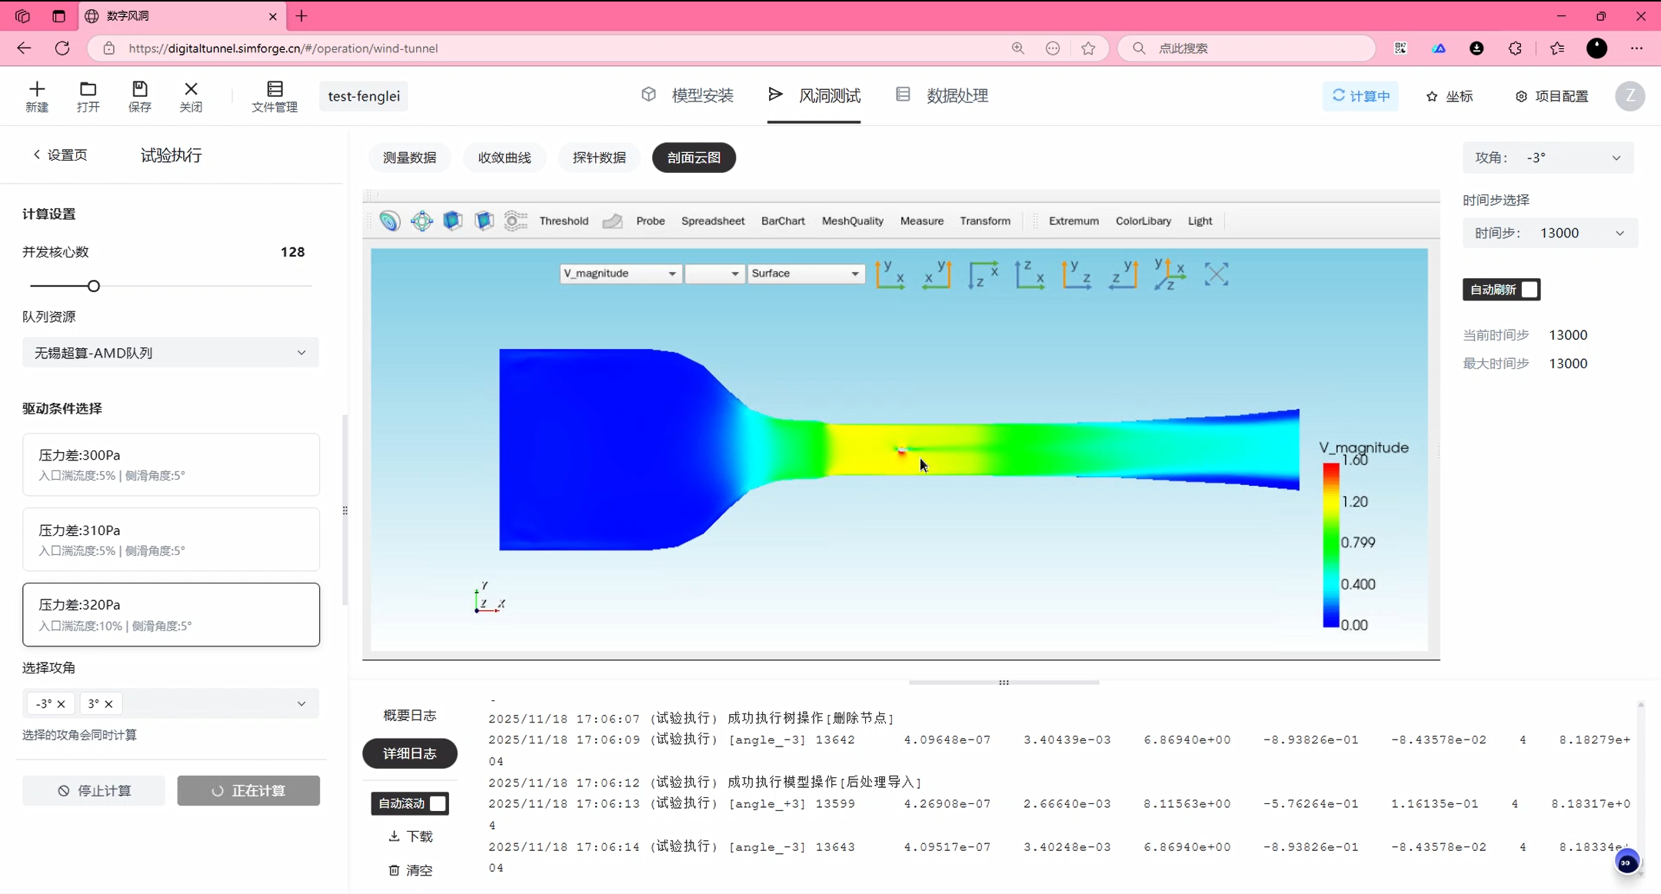Click the 下载 log download icon
1661x894 pixels.
[411, 836]
